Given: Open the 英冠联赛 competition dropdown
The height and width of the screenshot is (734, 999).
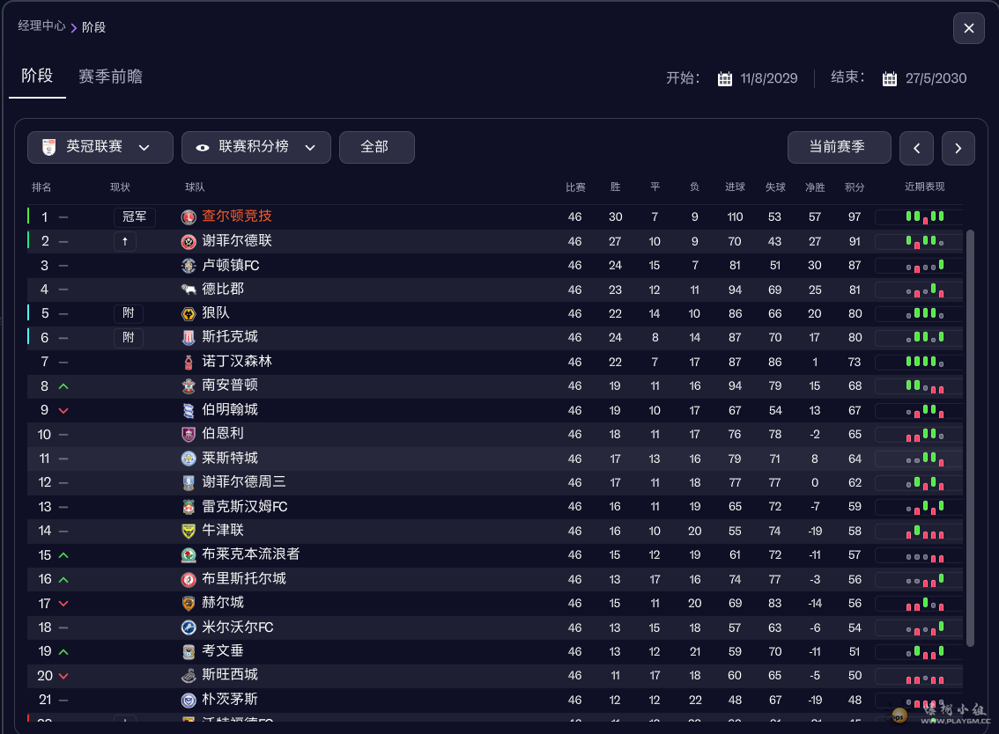Looking at the screenshot, I should pyautogui.click(x=100, y=147).
